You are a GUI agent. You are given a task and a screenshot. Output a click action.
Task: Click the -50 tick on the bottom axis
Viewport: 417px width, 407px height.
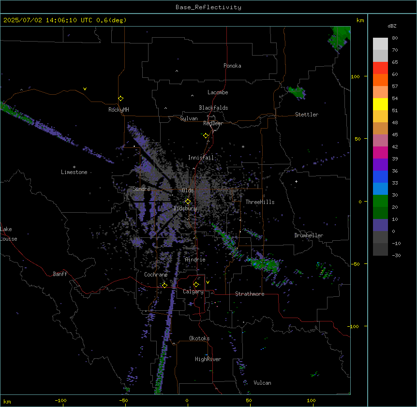point(123,400)
